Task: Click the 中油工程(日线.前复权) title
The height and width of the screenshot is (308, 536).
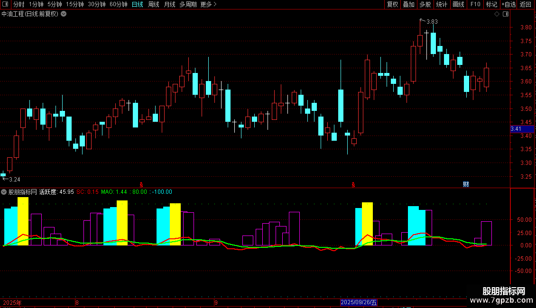Action: coord(30,14)
